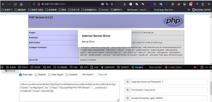
Task: Open the 在线工具 bookmark folder
Action: point(74,10)
